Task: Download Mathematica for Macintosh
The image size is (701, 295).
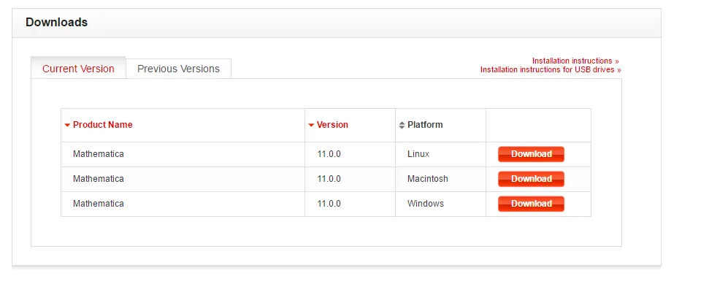Action: [x=531, y=179]
